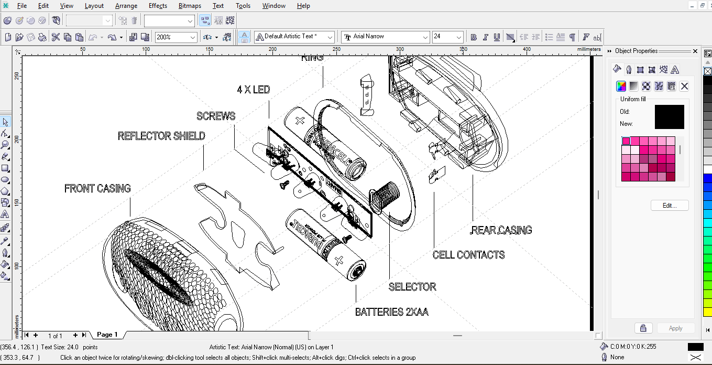
Task: Select the Fill bucket tool
Action: (5, 264)
